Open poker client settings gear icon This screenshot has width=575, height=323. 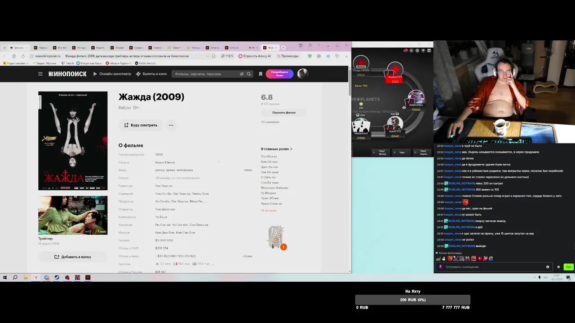point(417,51)
